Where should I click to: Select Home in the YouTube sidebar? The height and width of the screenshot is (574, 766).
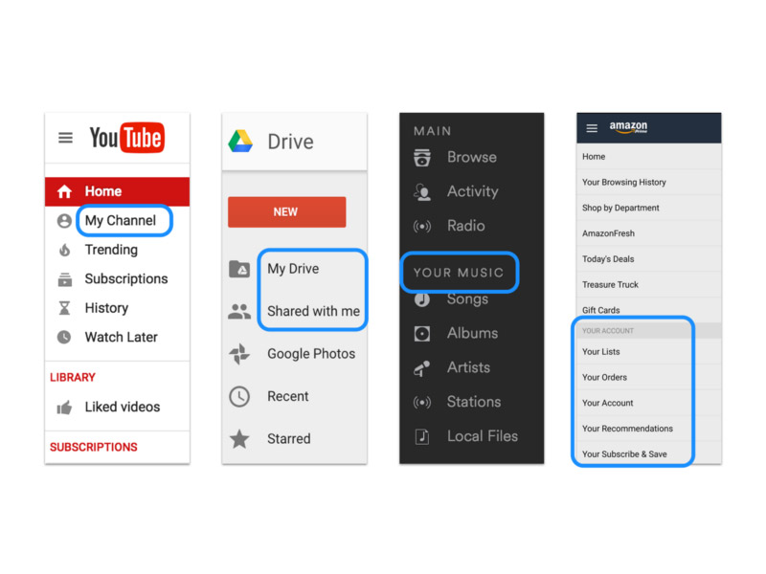coord(102,191)
